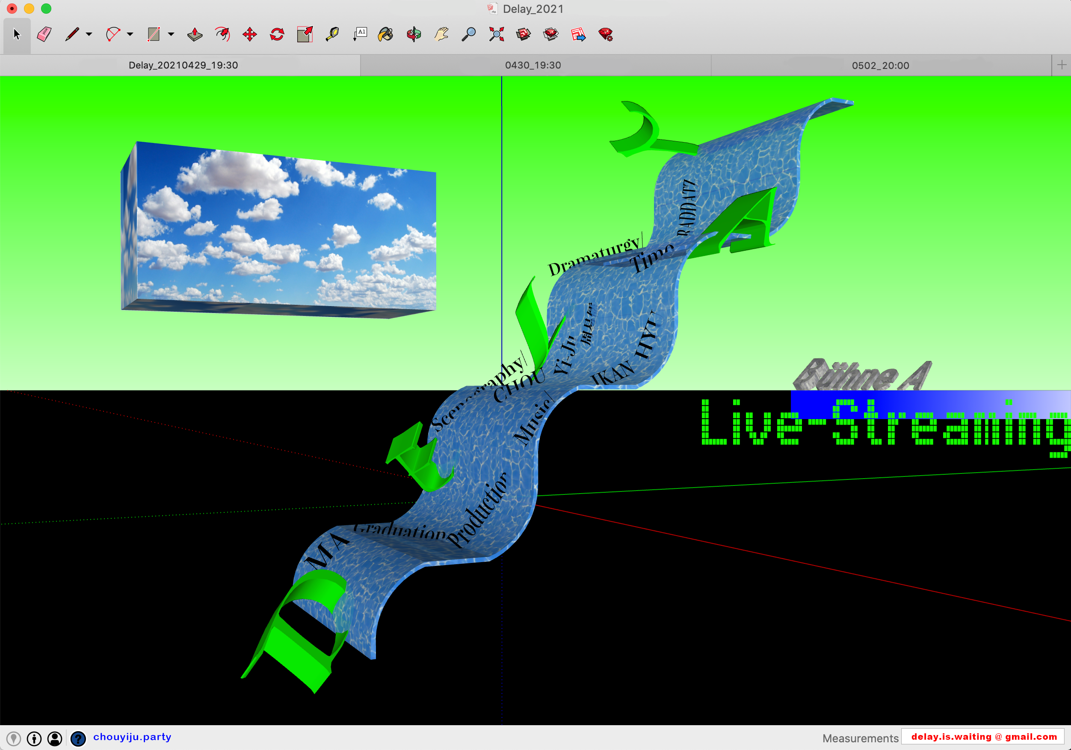Click the Zoom Extents icon
The width and height of the screenshot is (1071, 750).
[496, 34]
